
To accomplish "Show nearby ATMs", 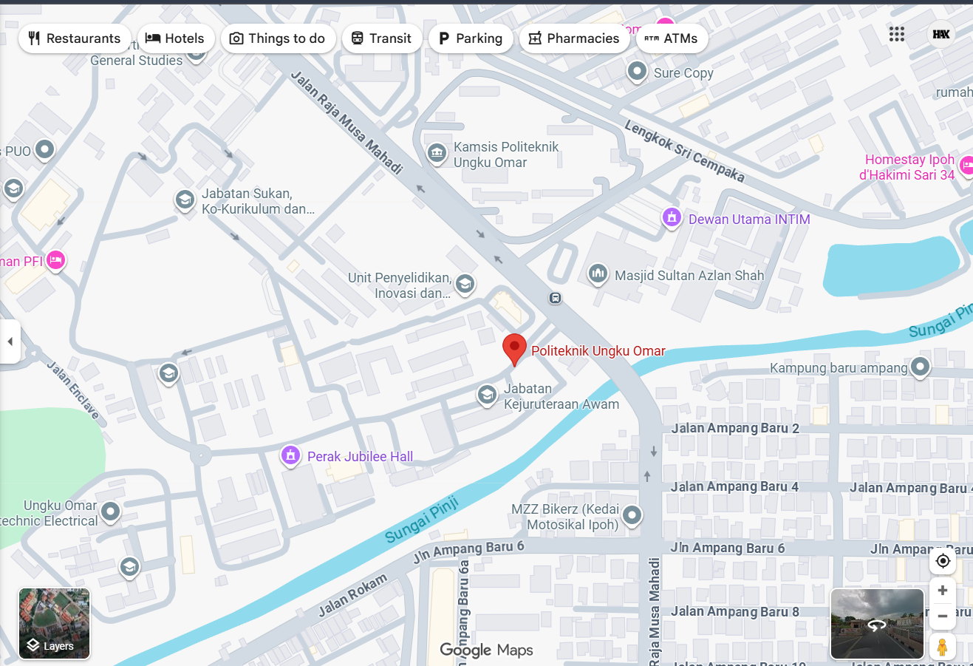I will [x=672, y=38].
